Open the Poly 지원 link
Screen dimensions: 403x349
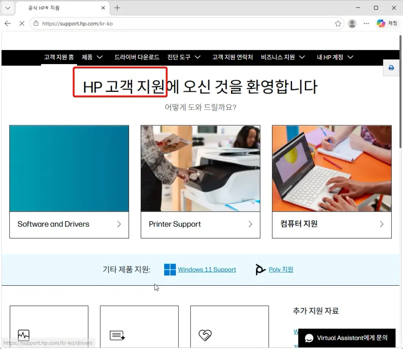click(281, 270)
